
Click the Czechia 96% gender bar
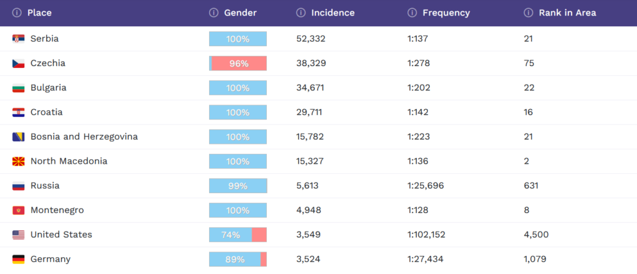pyautogui.click(x=238, y=63)
